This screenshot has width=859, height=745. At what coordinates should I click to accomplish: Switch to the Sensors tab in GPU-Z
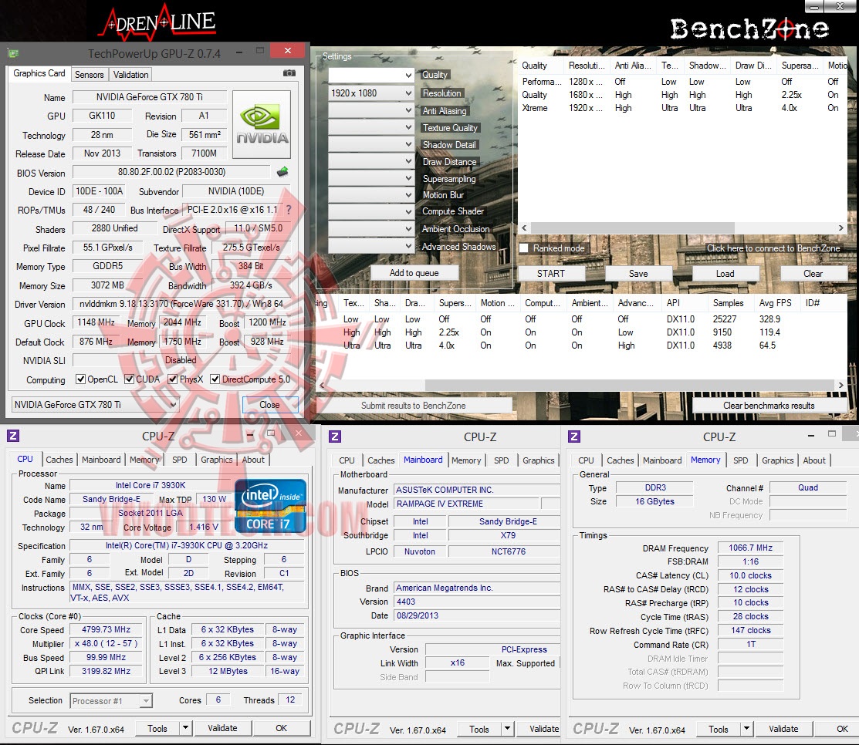click(x=90, y=75)
